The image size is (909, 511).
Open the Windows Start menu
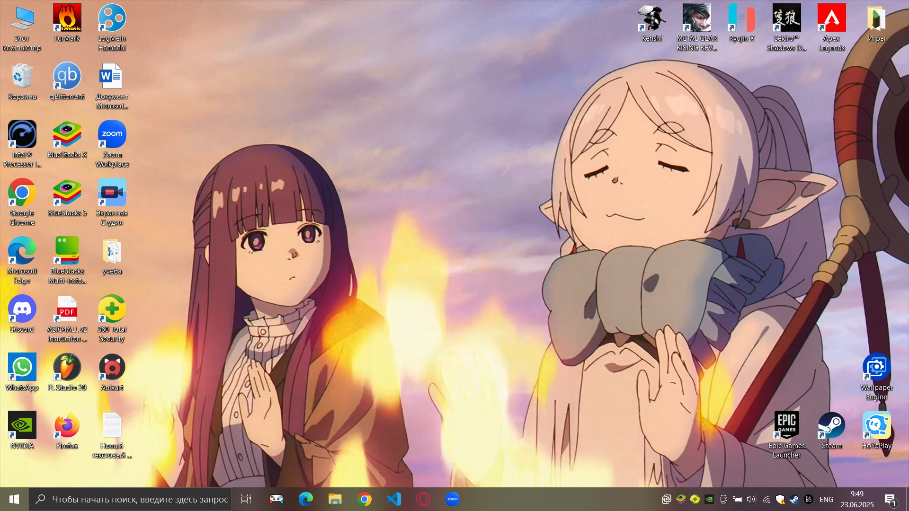pos(14,499)
